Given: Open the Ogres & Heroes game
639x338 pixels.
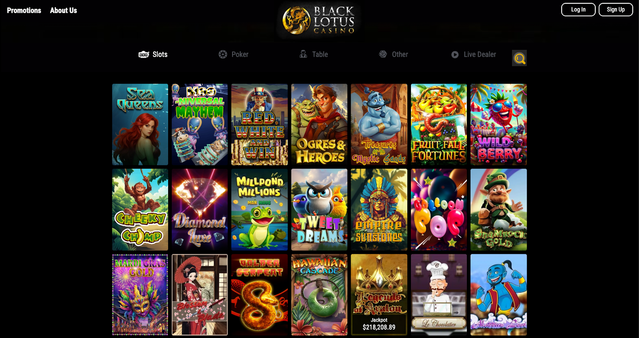Looking at the screenshot, I should coord(319,124).
